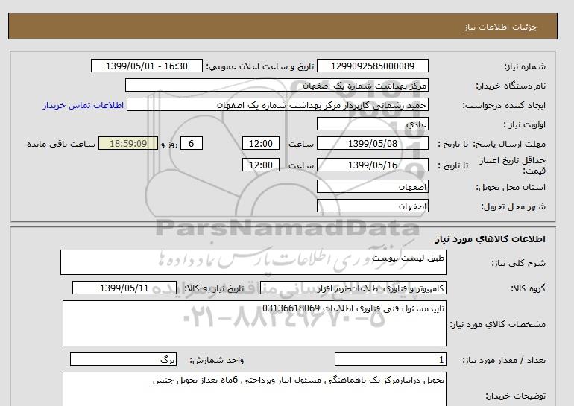Click the label توضیحات خریدار
The image size is (574, 406).
point(515,396)
